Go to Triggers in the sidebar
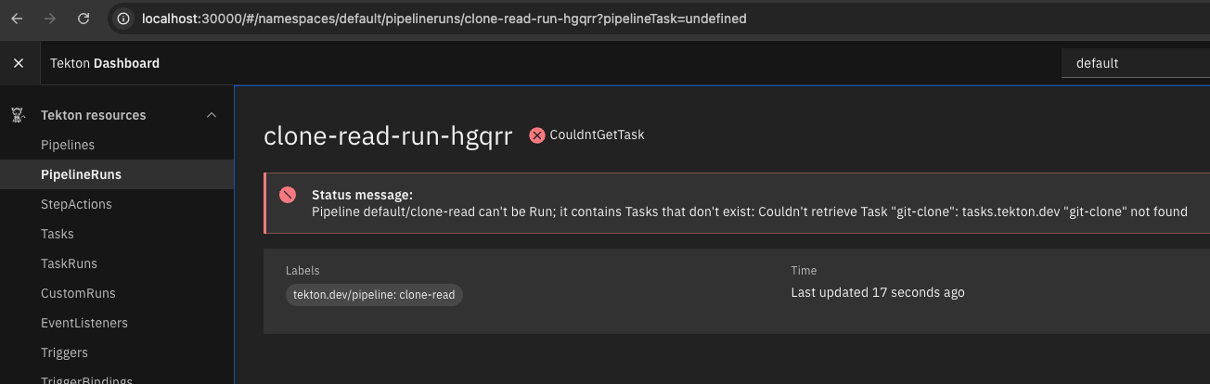Image resolution: width=1210 pixels, height=384 pixels. pos(64,352)
